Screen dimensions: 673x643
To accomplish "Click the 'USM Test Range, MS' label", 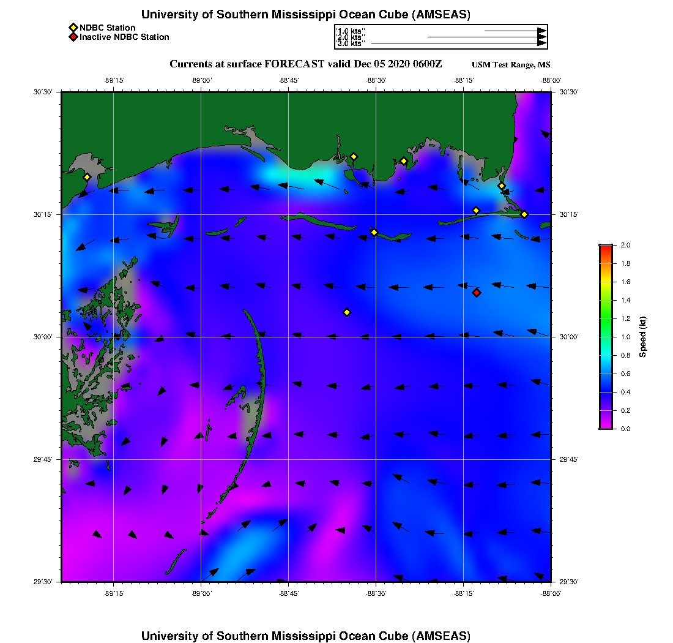I will pos(511,65).
